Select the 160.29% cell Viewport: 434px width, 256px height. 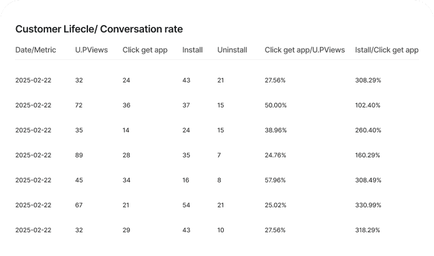(x=368, y=155)
